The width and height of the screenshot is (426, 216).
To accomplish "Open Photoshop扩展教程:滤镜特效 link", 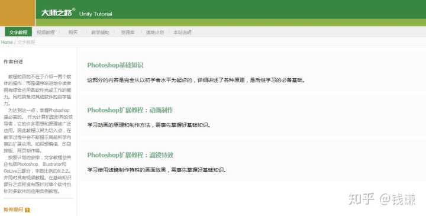I will click(x=130, y=155).
